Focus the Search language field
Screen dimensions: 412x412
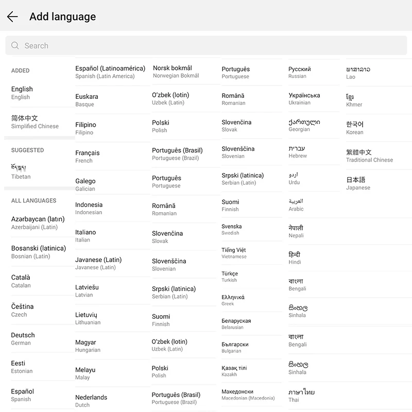(206, 45)
